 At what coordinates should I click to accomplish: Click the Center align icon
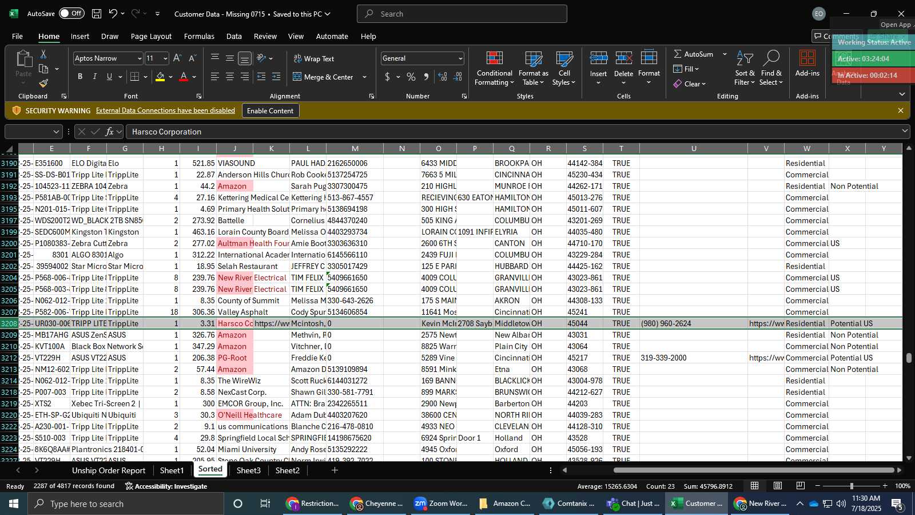tap(230, 77)
